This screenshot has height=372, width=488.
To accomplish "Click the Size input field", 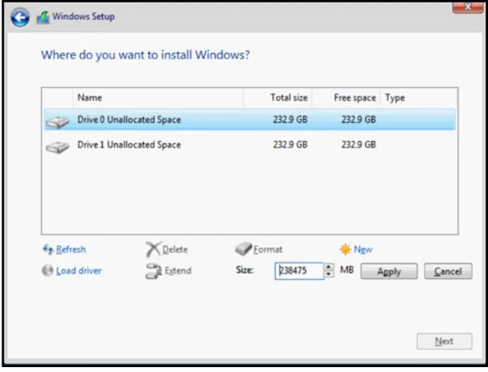I will (299, 271).
